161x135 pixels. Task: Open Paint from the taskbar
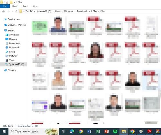pos(141,131)
